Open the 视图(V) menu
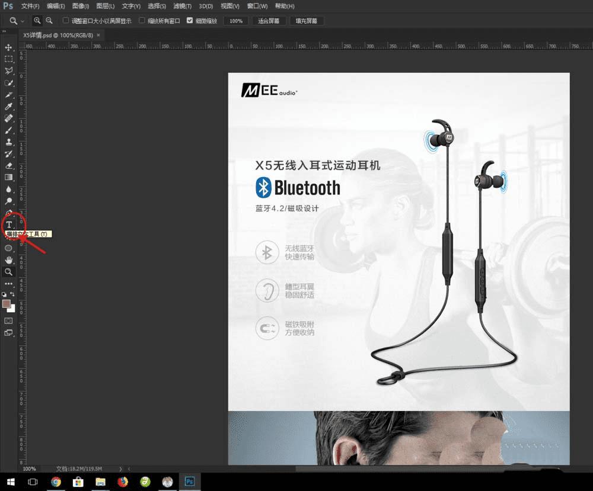 [230, 6]
